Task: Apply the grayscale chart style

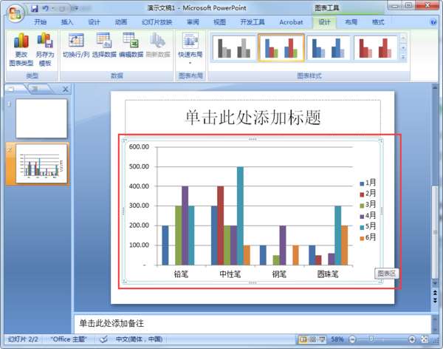Action: pyautogui.click(x=234, y=48)
